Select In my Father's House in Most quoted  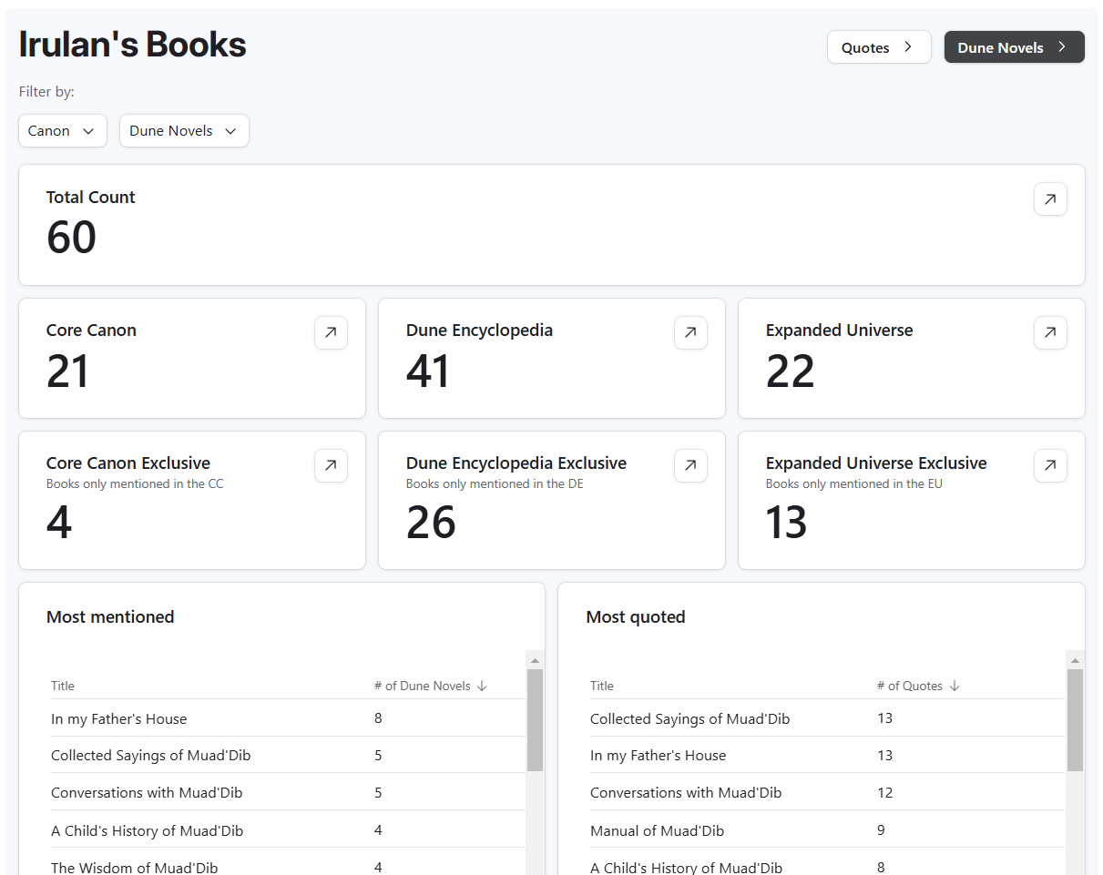pyautogui.click(x=827, y=755)
